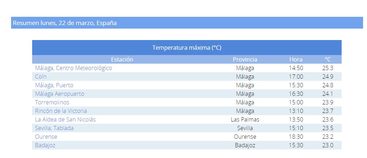Open the Torremolinos station link

(52, 102)
